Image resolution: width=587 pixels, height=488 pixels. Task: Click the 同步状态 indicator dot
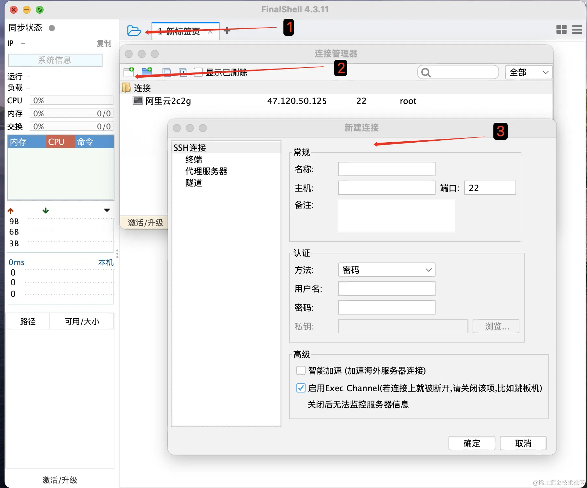click(52, 28)
